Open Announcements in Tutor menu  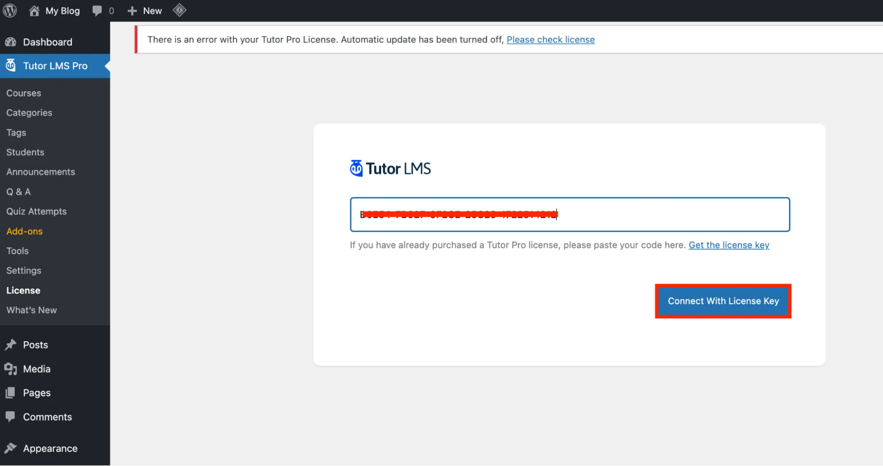41,172
